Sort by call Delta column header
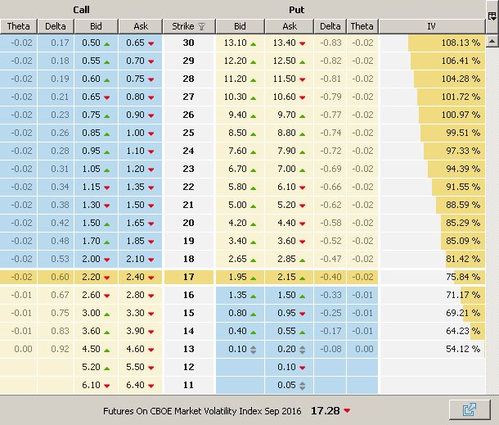The image size is (499, 425). (56, 26)
